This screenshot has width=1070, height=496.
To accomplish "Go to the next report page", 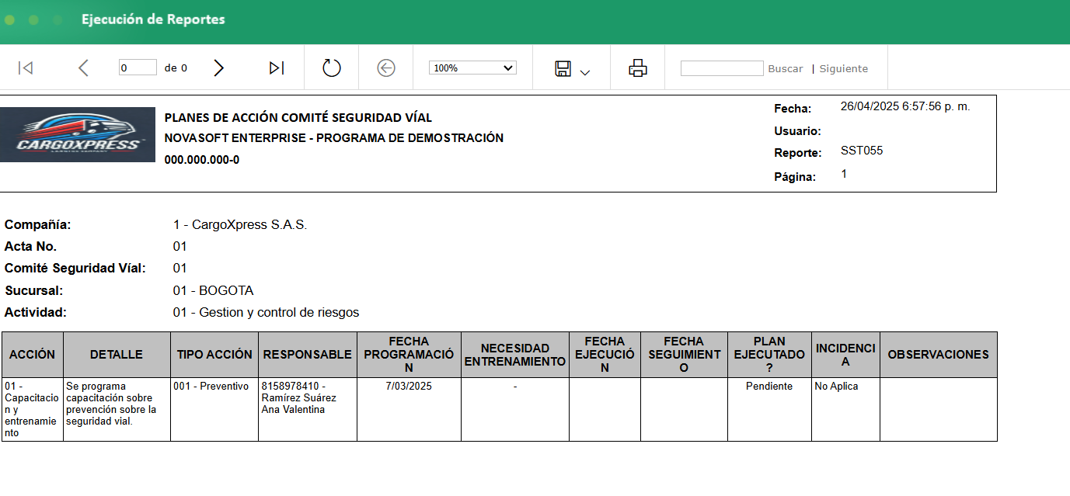I will (219, 68).
